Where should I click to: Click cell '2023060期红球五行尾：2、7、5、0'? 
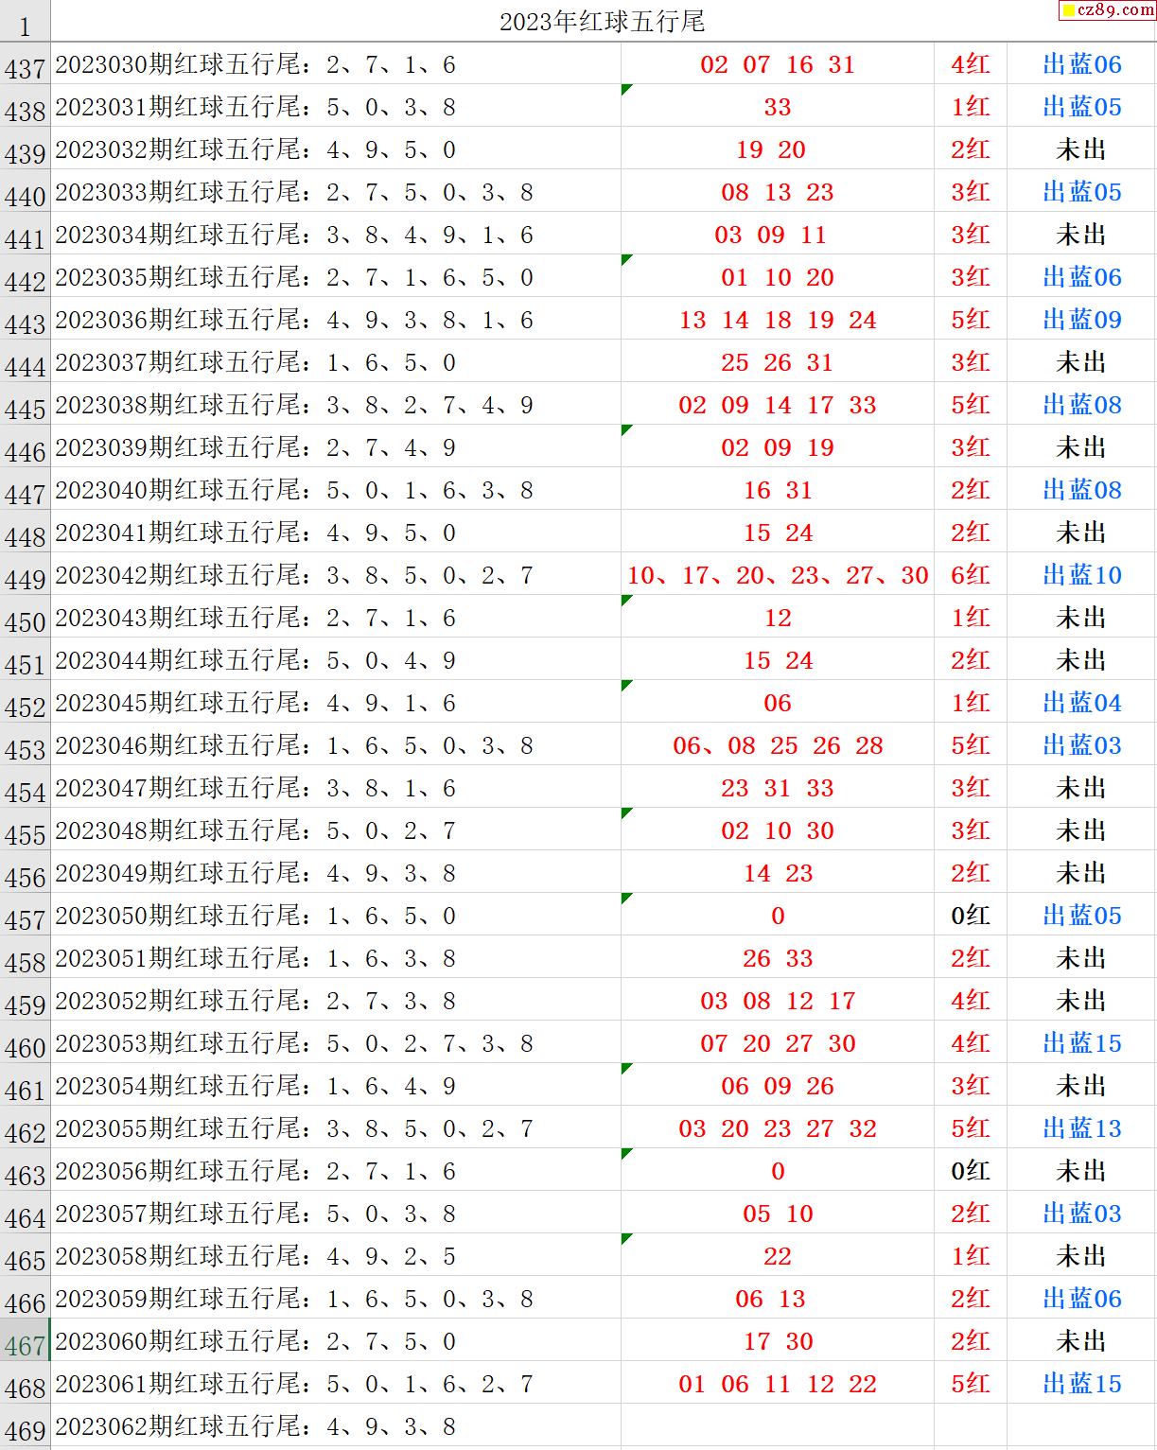[336, 1341]
